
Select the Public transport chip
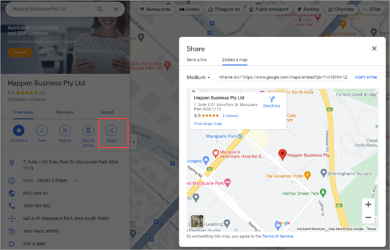coord(269,9)
